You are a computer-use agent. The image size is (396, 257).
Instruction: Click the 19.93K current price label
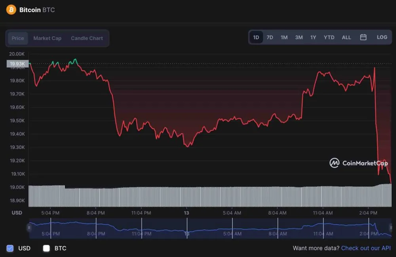(x=17, y=63)
